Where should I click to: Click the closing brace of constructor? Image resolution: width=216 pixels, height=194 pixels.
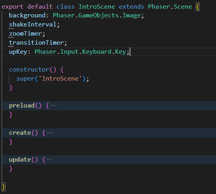(11, 88)
